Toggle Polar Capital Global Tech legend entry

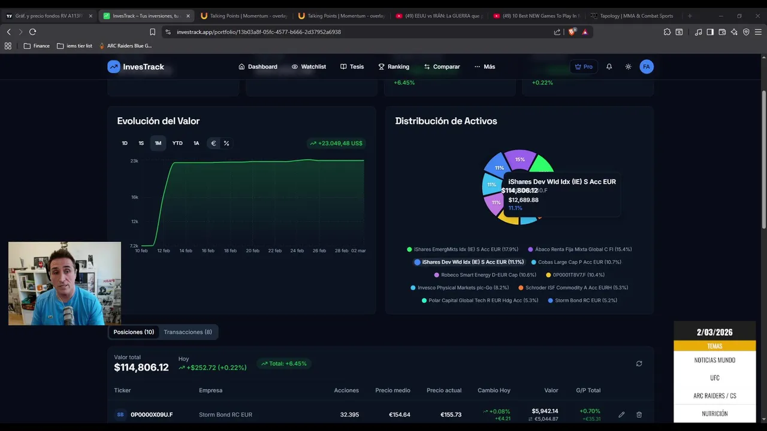[x=479, y=300]
